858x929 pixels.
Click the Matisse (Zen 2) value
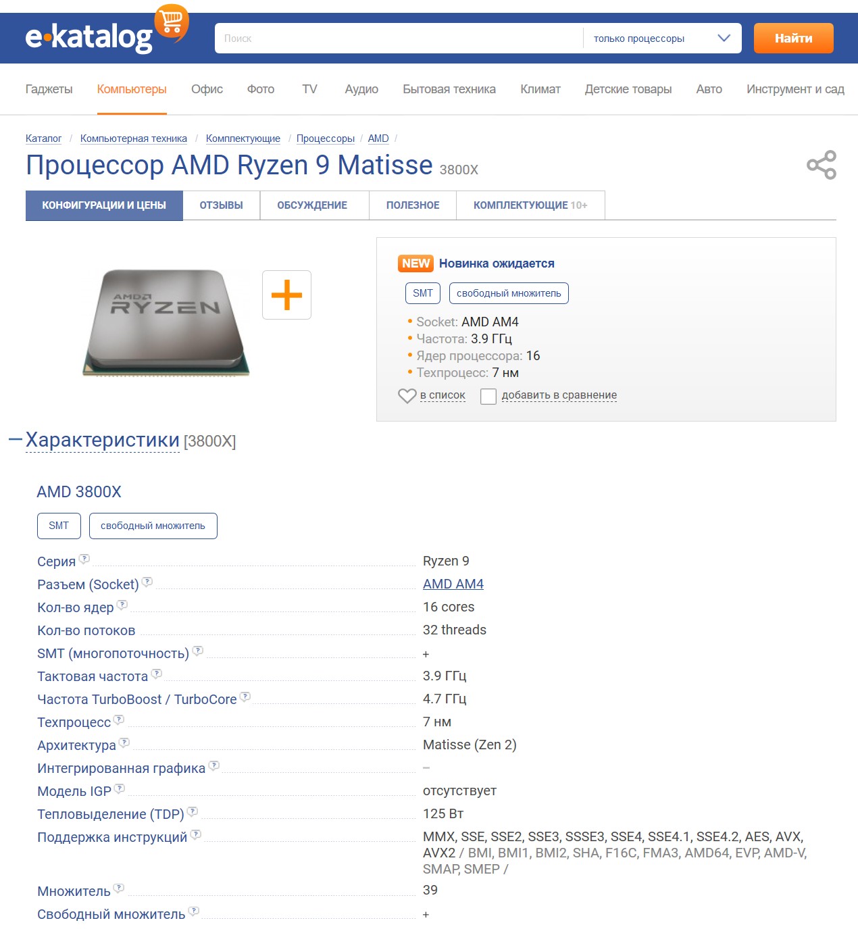(x=470, y=745)
